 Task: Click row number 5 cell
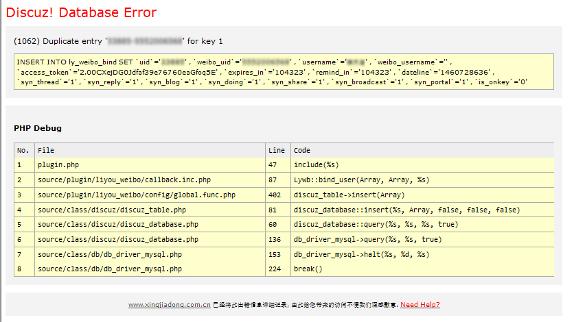[x=24, y=225]
